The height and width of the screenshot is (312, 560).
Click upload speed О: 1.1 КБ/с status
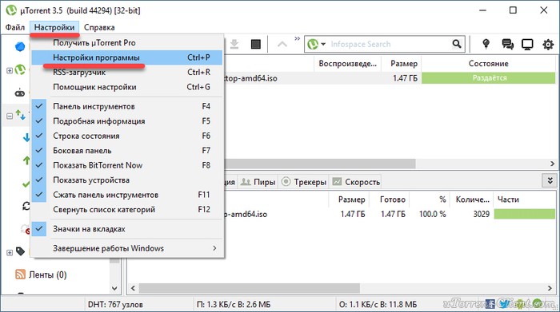click(x=378, y=305)
